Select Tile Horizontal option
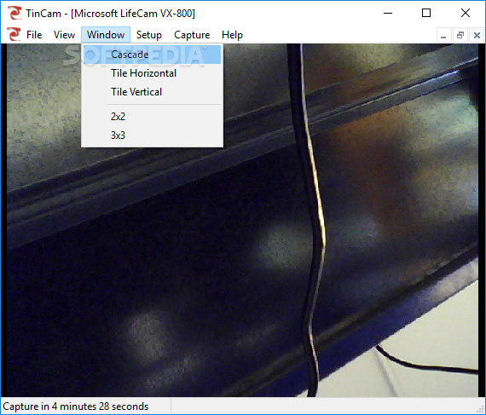Screen dimensions: 486x415 click(x=152, y=73)
